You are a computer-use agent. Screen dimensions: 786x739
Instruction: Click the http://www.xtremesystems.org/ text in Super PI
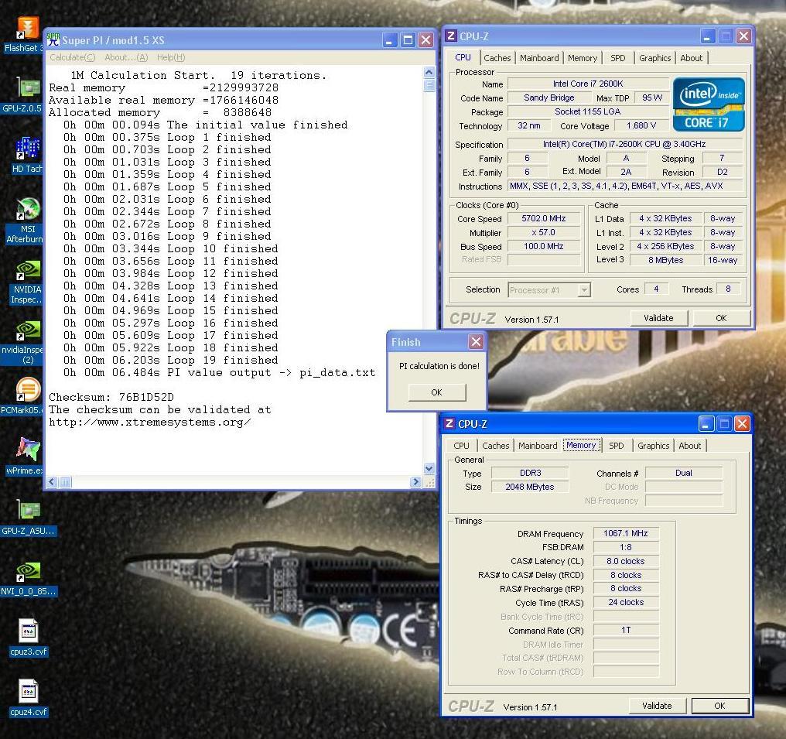pos(149,423)
